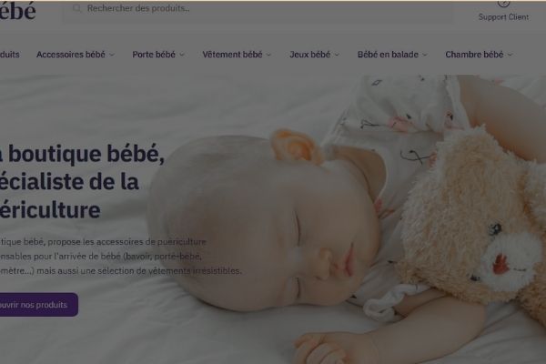Expand the Porte bébé chevron arrow

pos(182,55)
